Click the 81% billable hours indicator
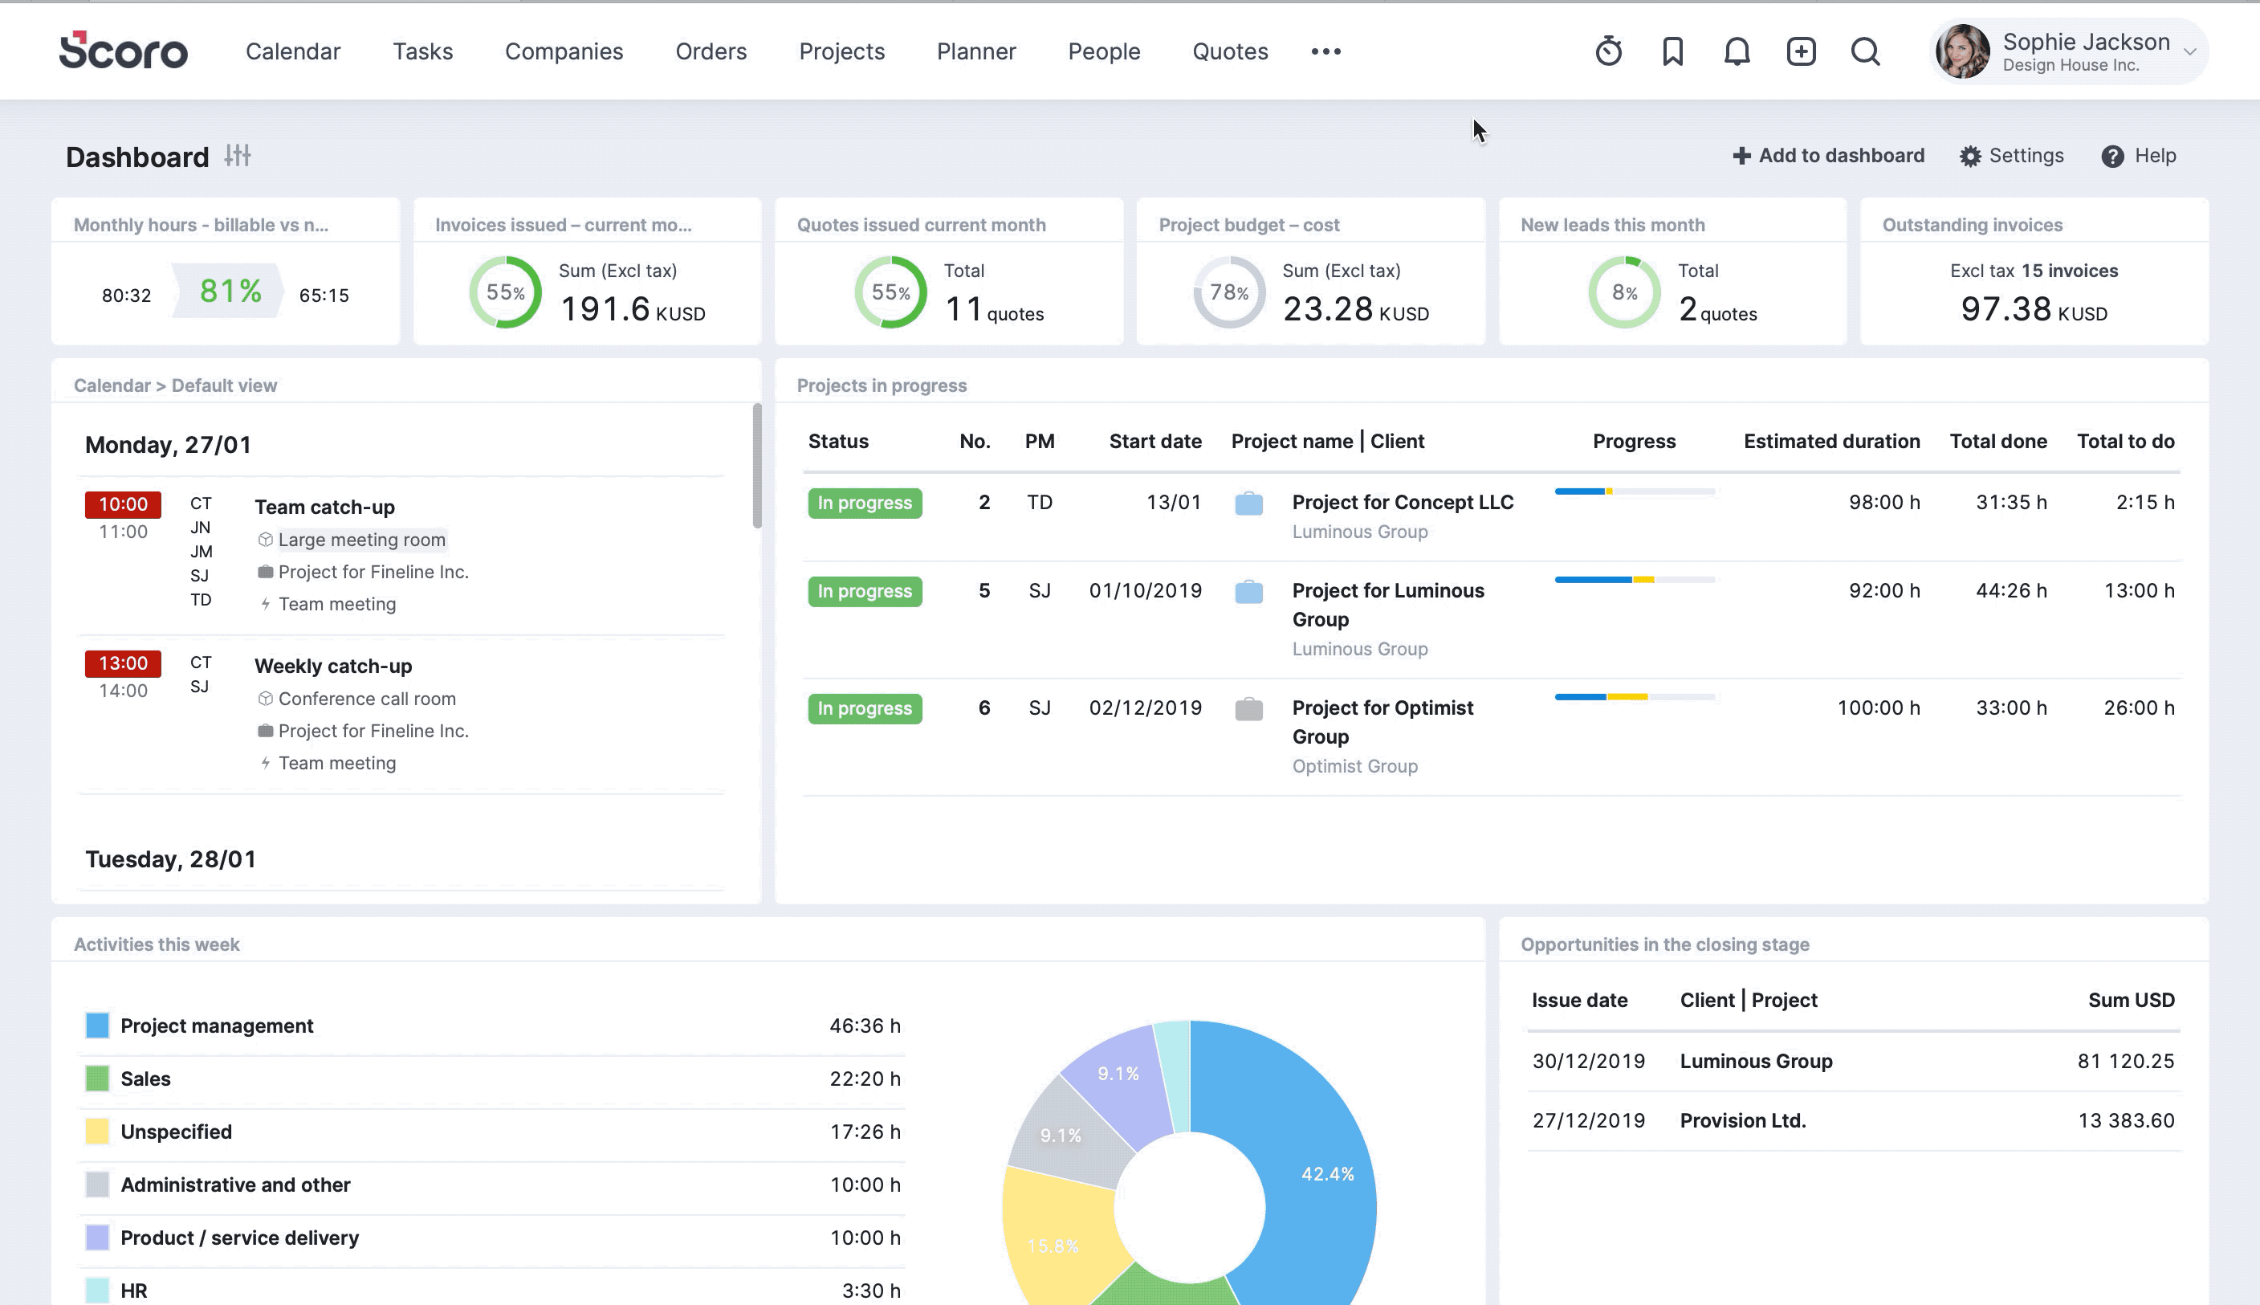Screen dimensions: 2260x1305 pyautogui.click(x=230, y=292)
